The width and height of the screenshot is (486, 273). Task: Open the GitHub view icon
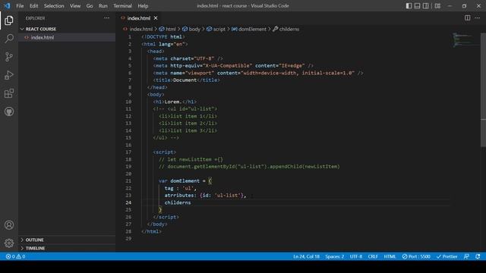[x=9, y=111]
